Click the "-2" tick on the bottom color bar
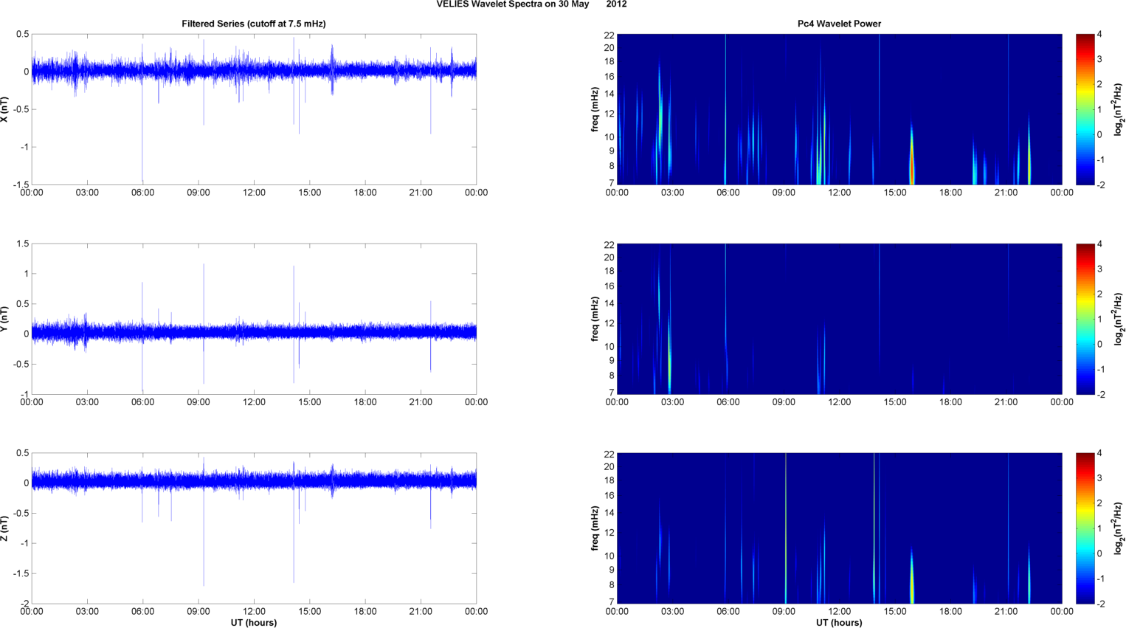1126x628 pixels. [1101, 604]
